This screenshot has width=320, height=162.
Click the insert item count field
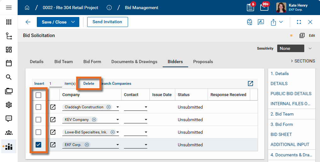[x=55, y=84]
